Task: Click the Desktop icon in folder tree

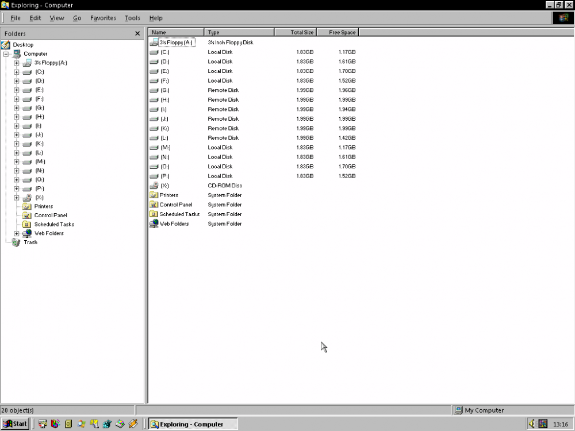Action: tap(6, 45)
